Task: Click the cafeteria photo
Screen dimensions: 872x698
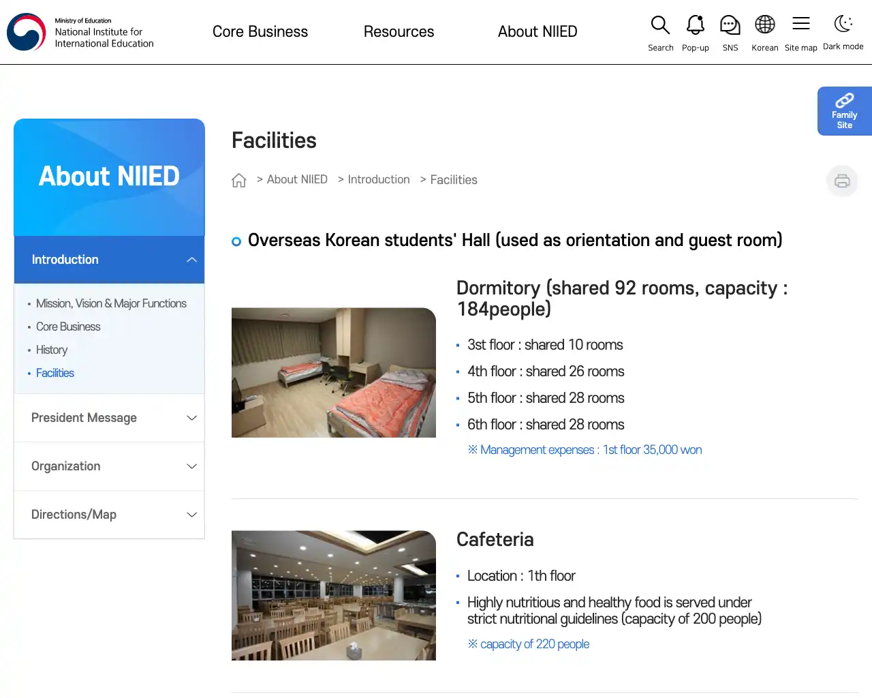Action: (x=334, y=596)
